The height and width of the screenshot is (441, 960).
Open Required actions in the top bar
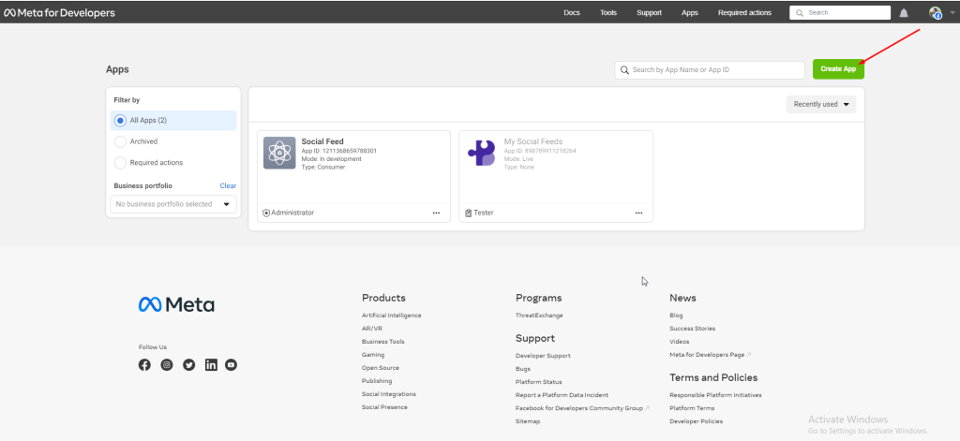tap(745, 13)
